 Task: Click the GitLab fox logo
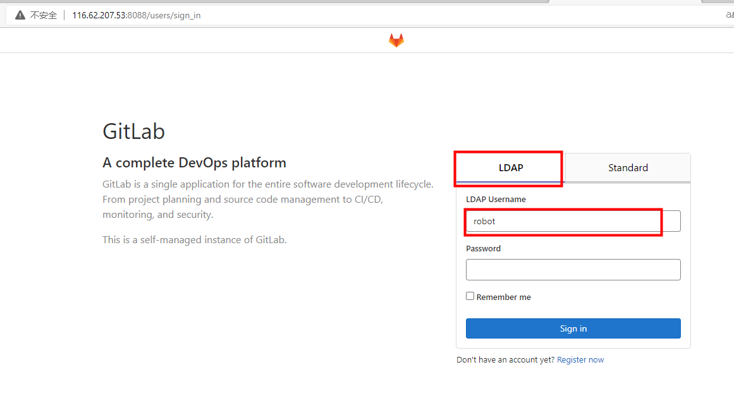tap(396, 40)
